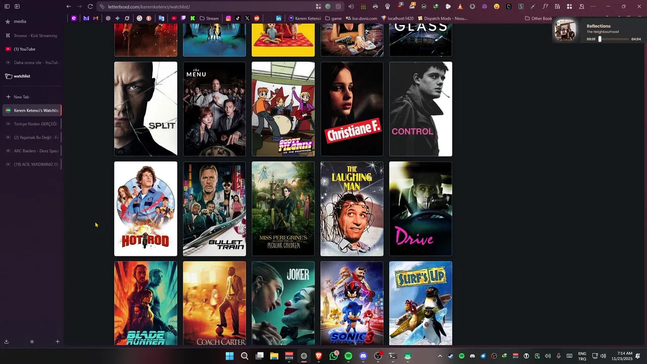Image resolution: width=647 pixels, height=364 pixels.
Task: Open the Coach Carter poster
Action: 214,303
